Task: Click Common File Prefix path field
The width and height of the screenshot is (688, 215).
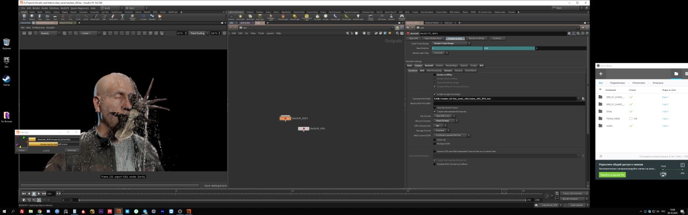Action: 506,98
